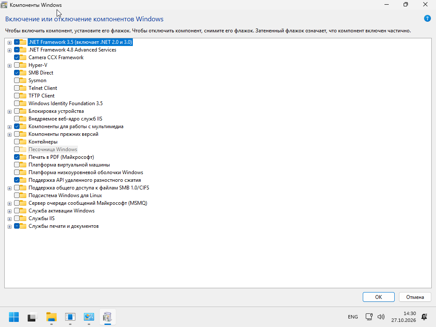This screenshot has height=327, width=436.
Task: Click the Отмена button
Action: pyautogui.click(x=415, y=297)
